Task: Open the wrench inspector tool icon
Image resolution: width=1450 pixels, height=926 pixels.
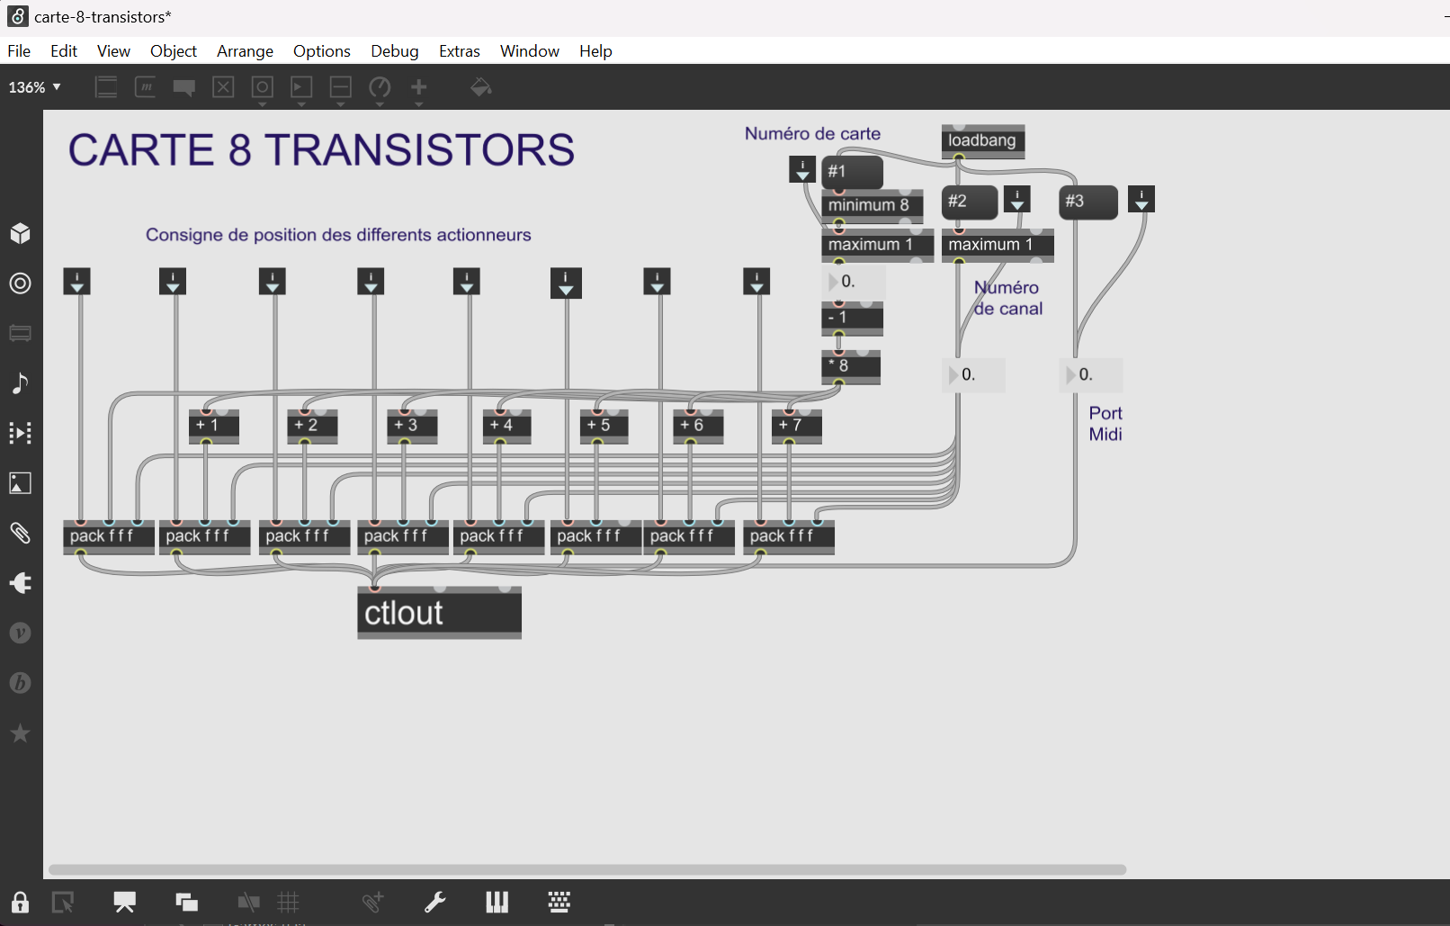Action: 435,902
